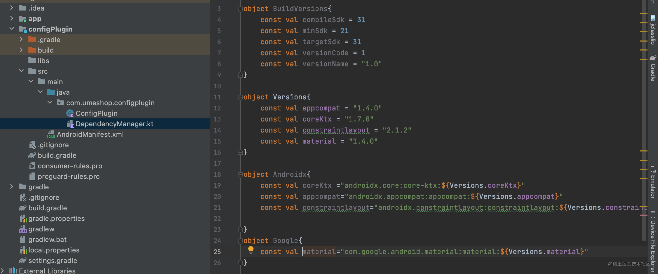Image resolution: width=658 pixels, height=274 pixels.
Task: Open the Gradle tool window
Action: pos(653,68)
